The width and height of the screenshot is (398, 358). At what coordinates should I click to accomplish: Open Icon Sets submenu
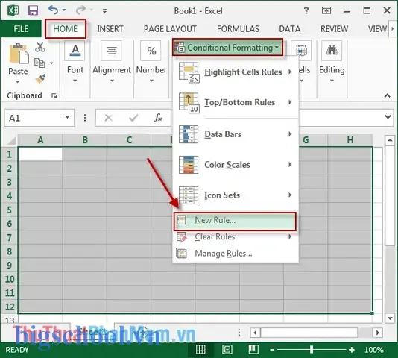coord(236,195)
